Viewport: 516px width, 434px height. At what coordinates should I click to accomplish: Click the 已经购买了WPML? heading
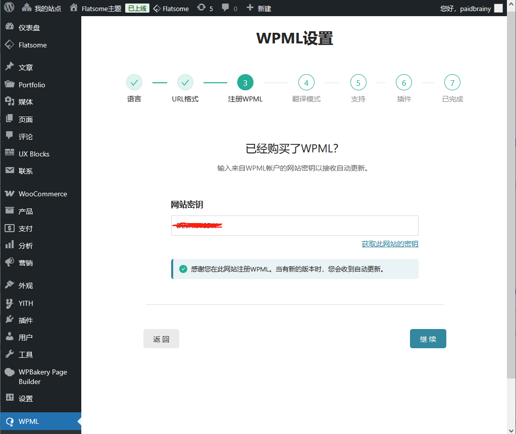pos(292,148)
